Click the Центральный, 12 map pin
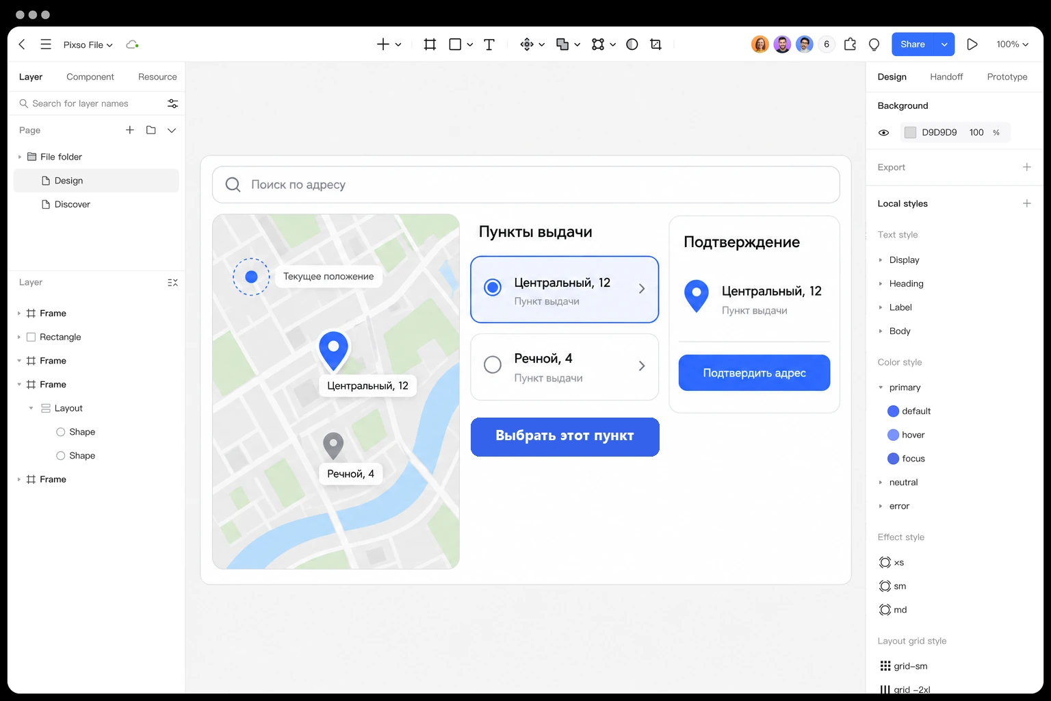Screen dimensions: 1051x701 (x=334, y=351)
